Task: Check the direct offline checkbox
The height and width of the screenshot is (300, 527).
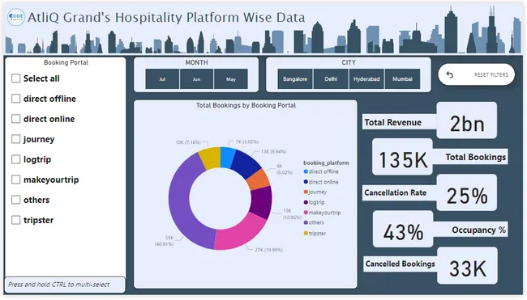Action: [x=15, y=99]
